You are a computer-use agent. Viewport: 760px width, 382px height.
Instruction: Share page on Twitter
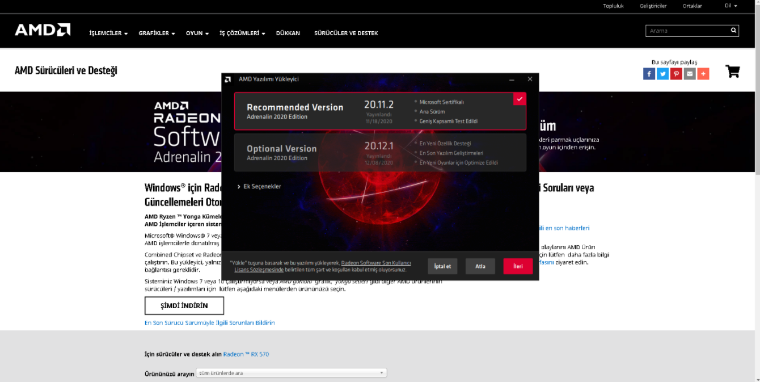point(662,74)
